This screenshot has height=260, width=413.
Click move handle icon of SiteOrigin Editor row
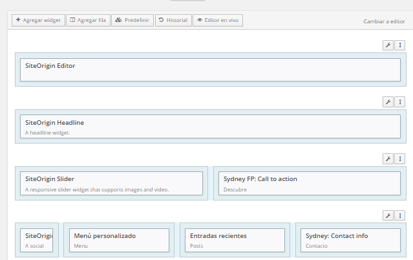pos(400,45)
